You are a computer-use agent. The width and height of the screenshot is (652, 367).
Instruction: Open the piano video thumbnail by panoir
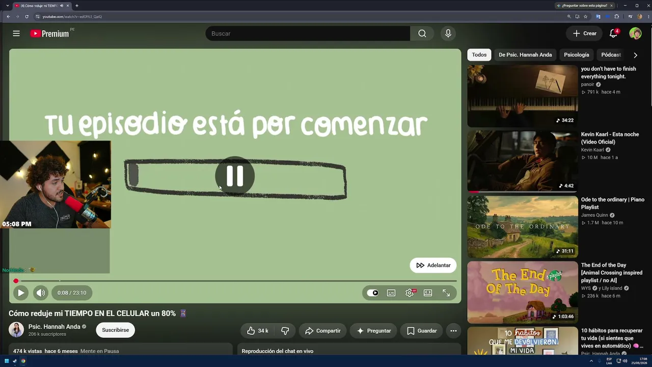523,96
